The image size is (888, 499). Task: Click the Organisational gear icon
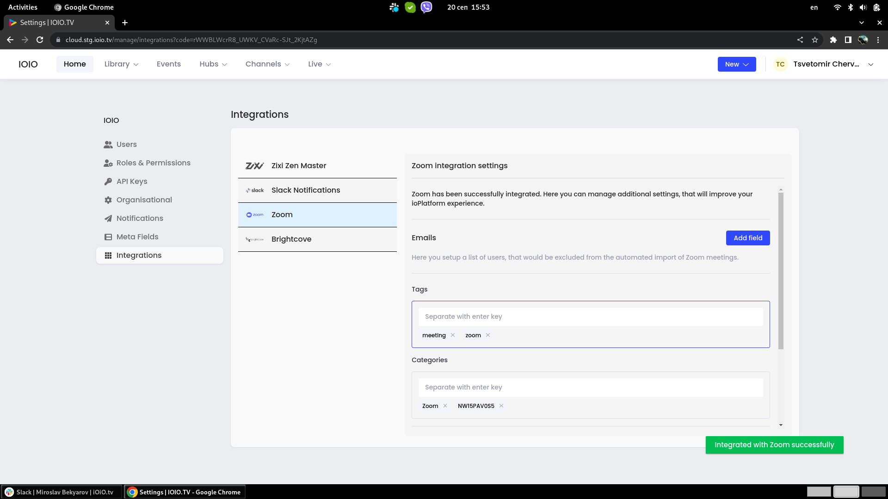click(x=108, y=200)
